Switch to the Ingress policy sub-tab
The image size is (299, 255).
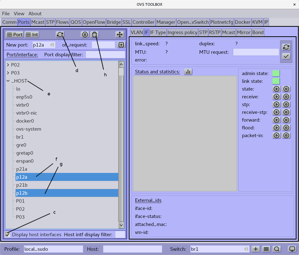point(182,33)
